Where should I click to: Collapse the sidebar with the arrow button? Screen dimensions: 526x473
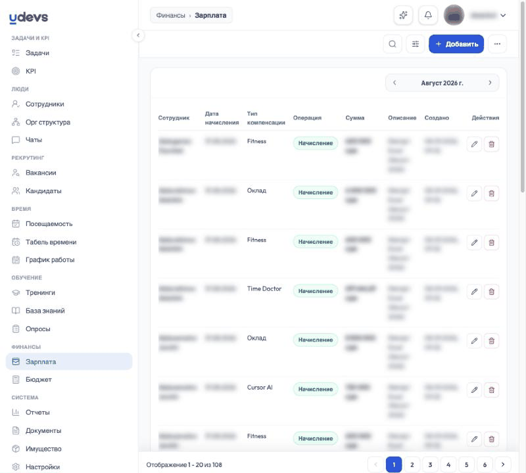[x=138, y=35]
